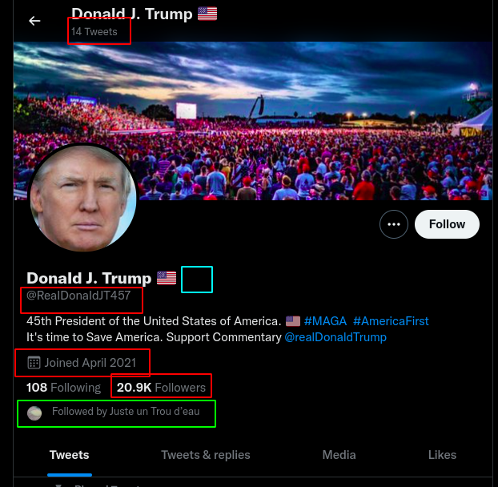Select the Media tab
The image size is (498, 487).
click(x=339, y=455)
